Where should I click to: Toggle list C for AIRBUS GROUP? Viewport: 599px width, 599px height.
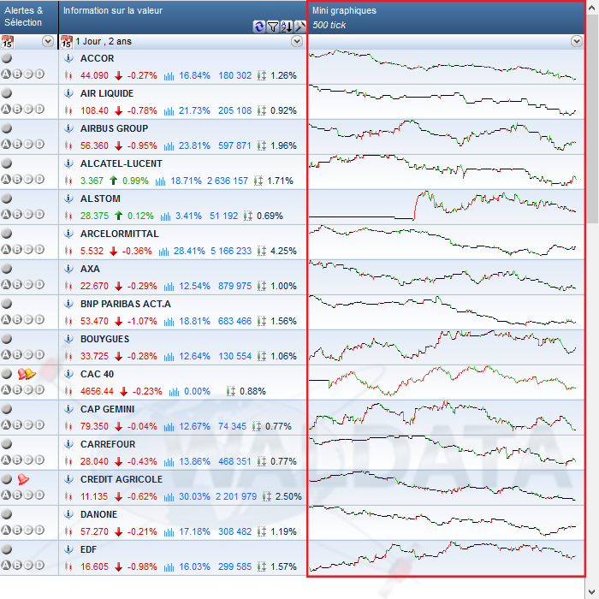28,144
